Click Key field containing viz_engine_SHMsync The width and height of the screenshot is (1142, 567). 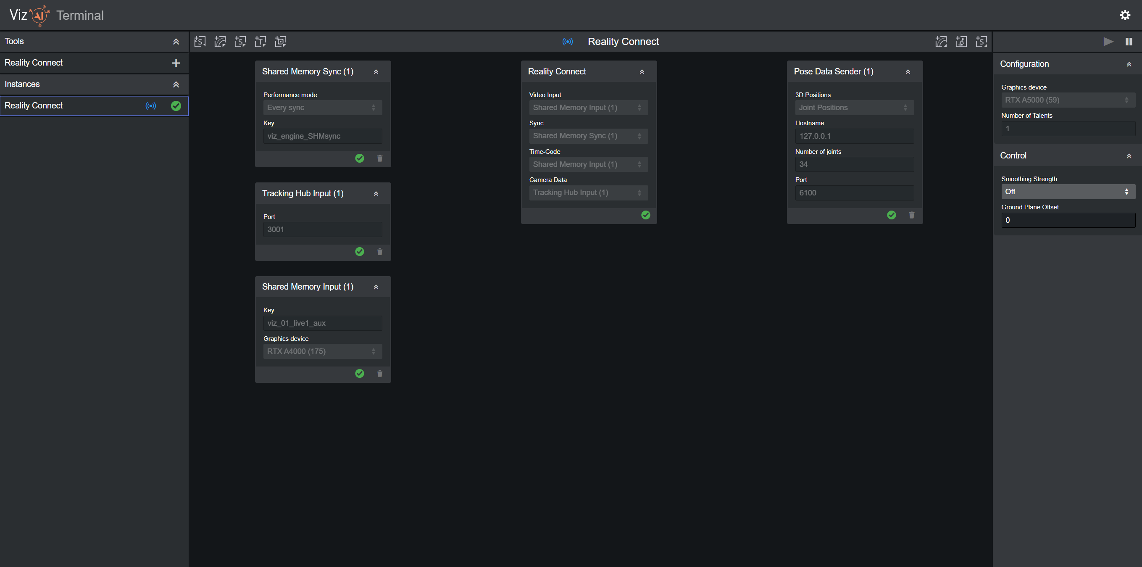pos(323,136)
